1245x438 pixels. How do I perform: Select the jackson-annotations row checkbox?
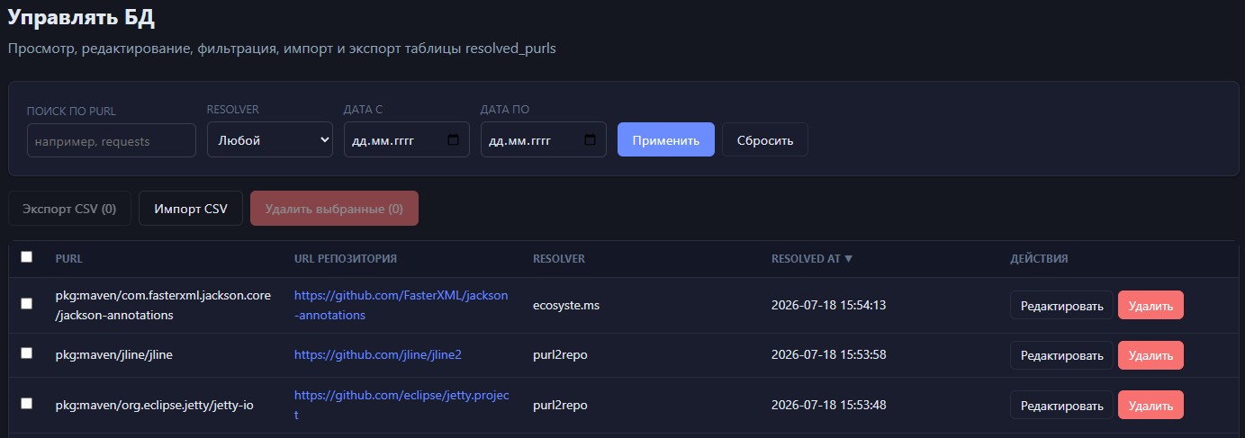(26, 304)
